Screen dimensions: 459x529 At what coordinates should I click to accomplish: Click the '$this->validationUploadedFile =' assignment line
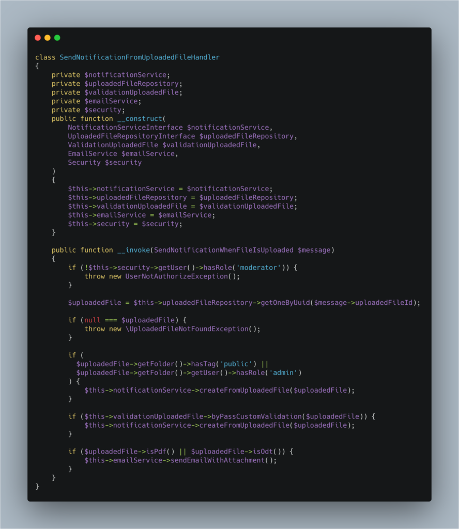tap(182, 207)
